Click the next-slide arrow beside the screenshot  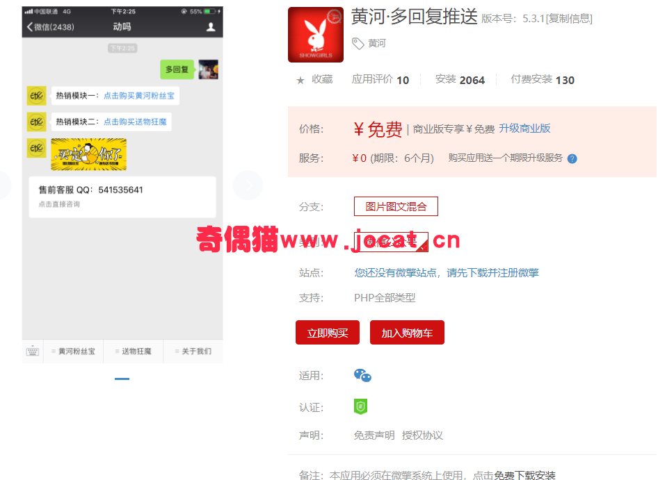[248, 185]
